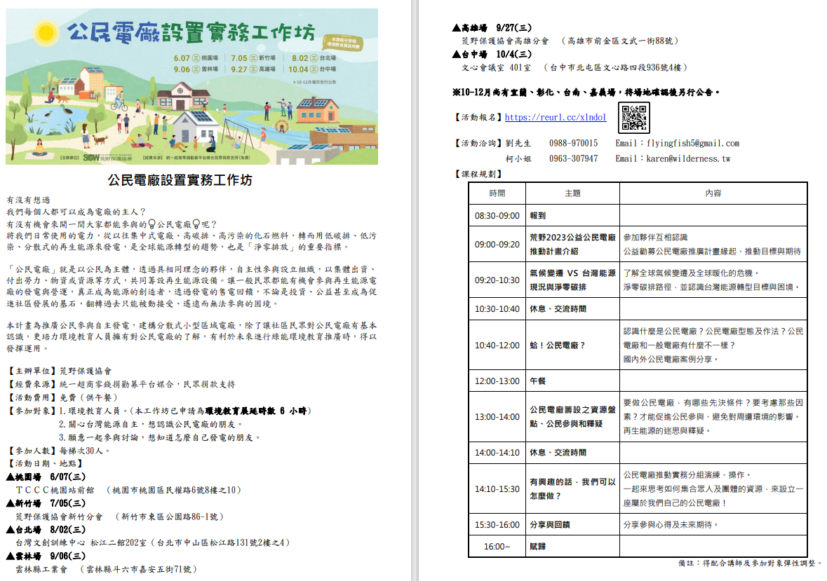827x581 pixels.
Task: Click the registration QR code image
Action: point(634,117)
